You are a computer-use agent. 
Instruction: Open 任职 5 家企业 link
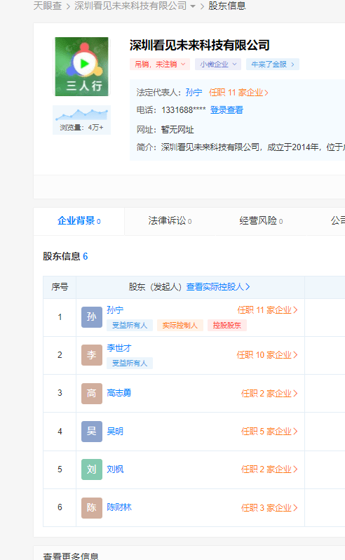tap(269, 432)
